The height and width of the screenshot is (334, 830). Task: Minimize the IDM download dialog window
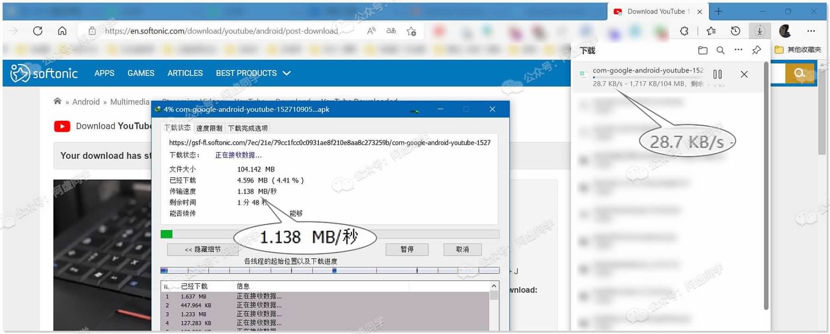pyautogui.click(x=440, y=109)
